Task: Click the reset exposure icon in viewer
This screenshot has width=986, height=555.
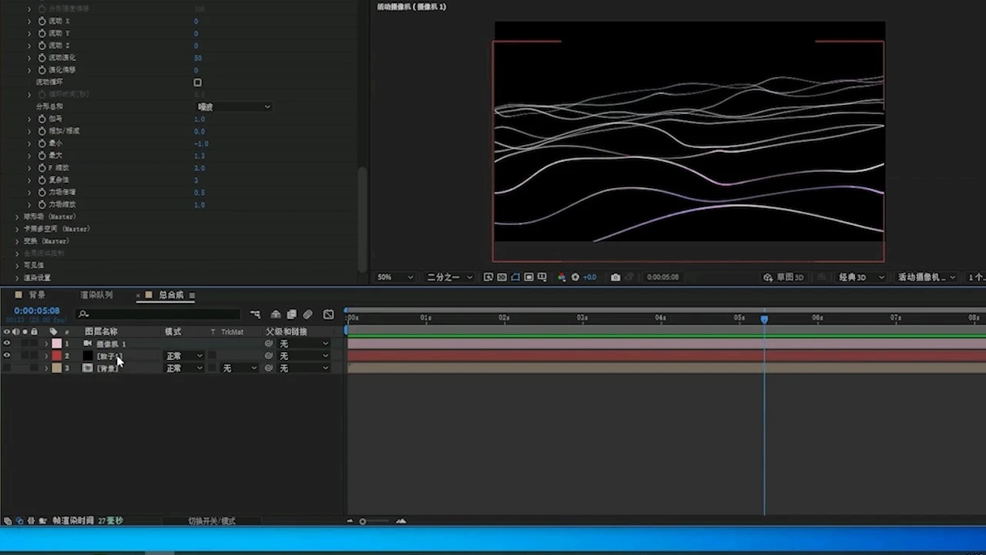Action: [x=575, y=277]
